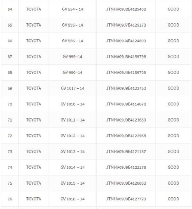
Task: Click the TOYOTA cell in row 68
Action: [34, 73]
